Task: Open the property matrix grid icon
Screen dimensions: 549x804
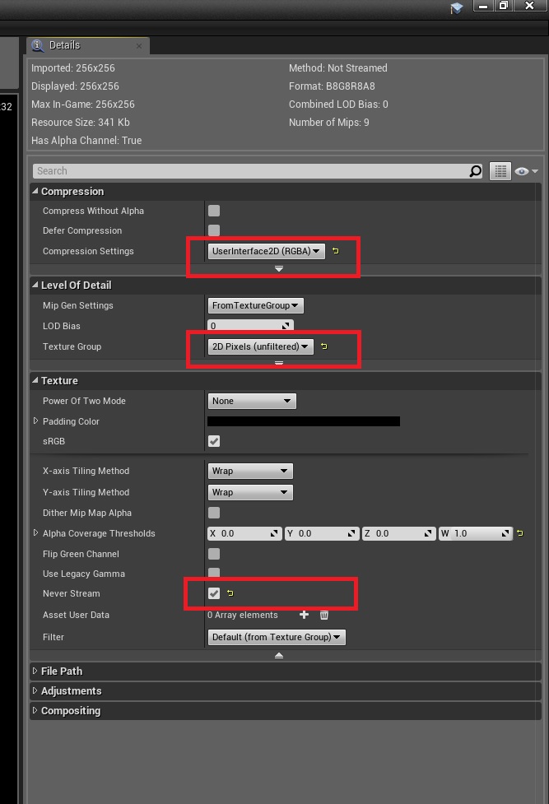Action: (500, 171)
